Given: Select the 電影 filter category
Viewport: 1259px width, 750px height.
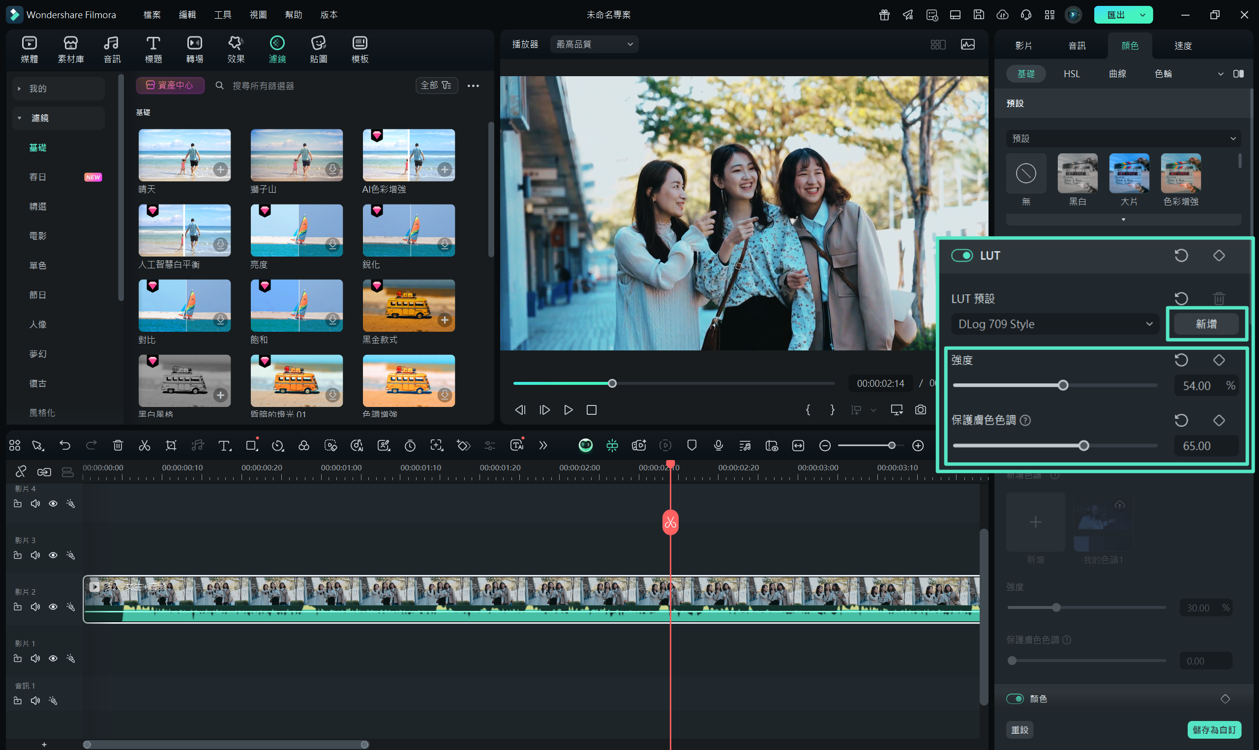Looking at the screenshot, I should click(x=38, y=236).
